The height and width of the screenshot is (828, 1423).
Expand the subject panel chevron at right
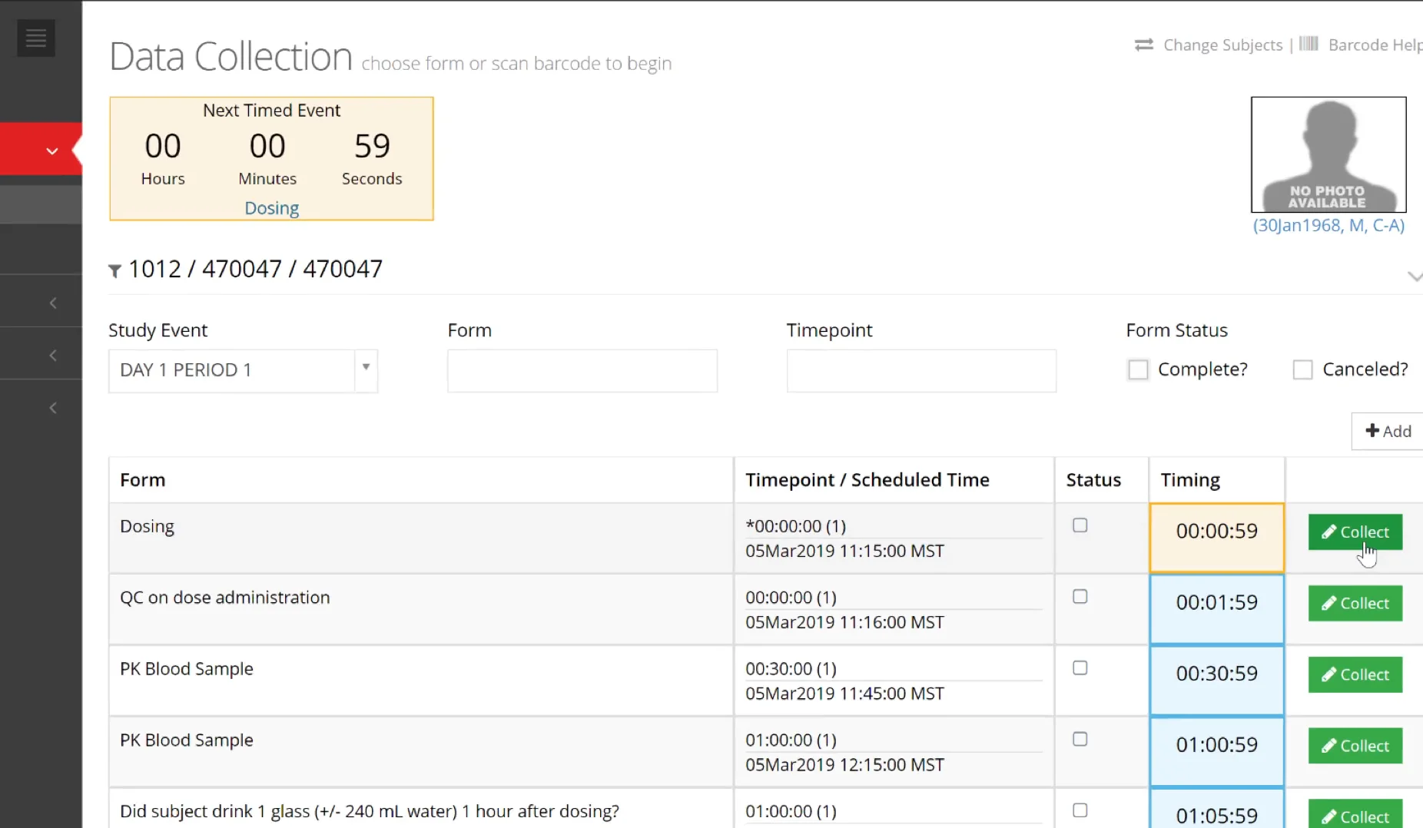(x=1414, y=277)
